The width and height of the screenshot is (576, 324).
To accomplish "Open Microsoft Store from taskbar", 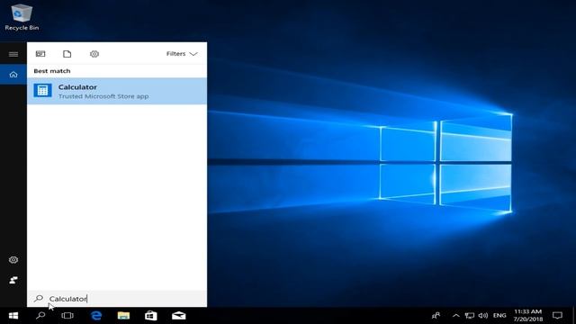I will click(151, 316).
